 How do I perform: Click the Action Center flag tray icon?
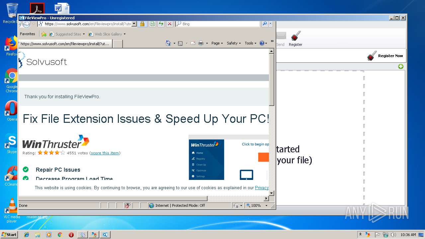(x=378, y=235)
